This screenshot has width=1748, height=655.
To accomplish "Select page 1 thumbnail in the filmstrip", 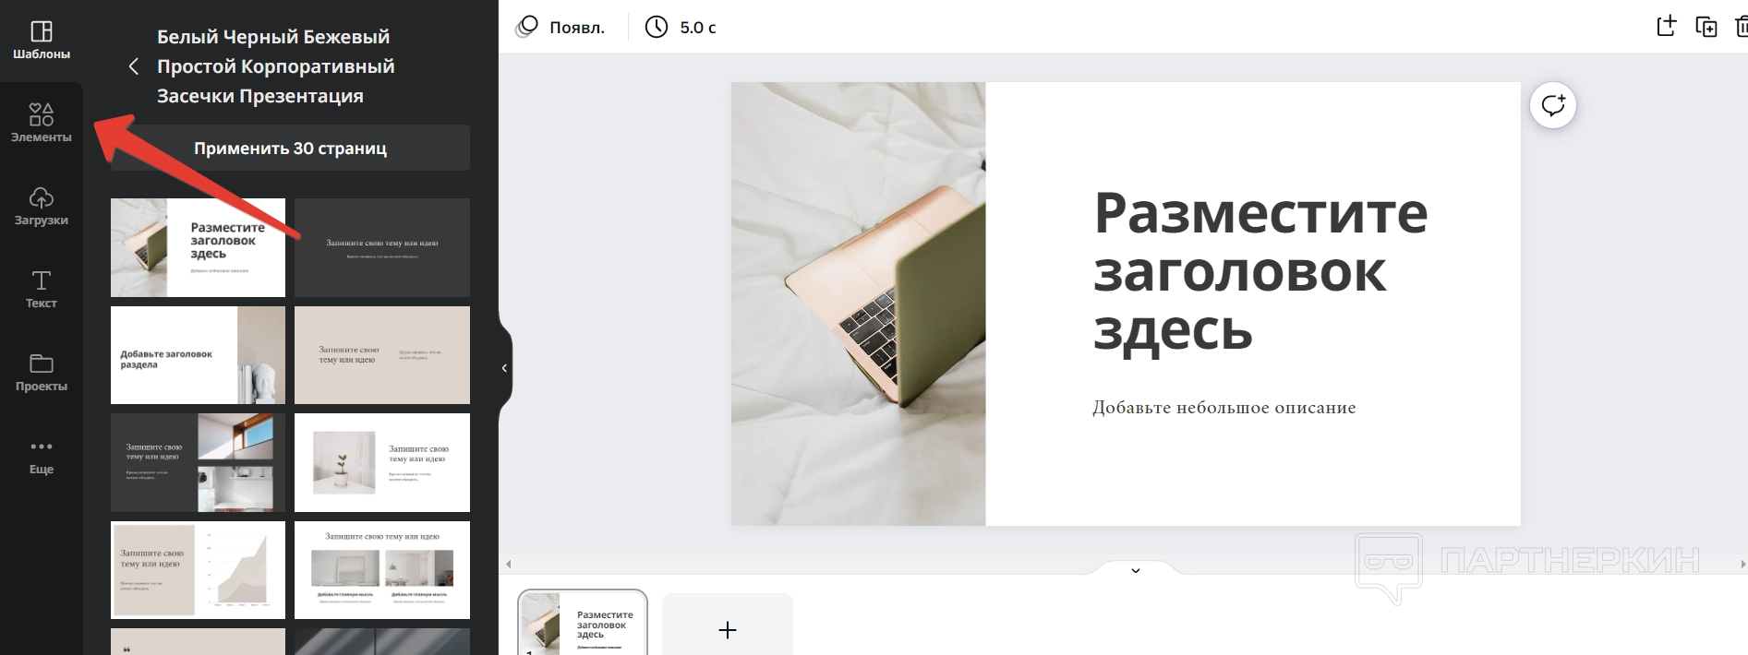I will pyautogui.click(x=582, y=624).
